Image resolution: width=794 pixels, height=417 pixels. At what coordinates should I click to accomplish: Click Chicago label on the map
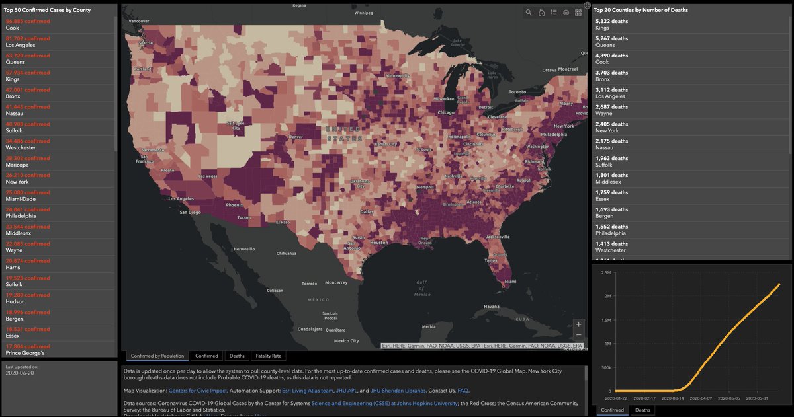(x=446, y=112)
